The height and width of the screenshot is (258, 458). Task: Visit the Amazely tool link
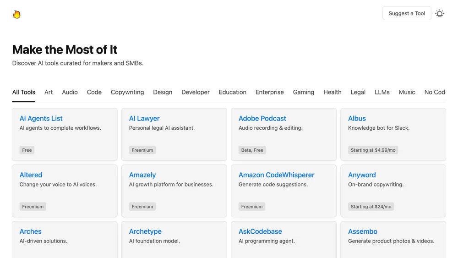pos(142,175)
